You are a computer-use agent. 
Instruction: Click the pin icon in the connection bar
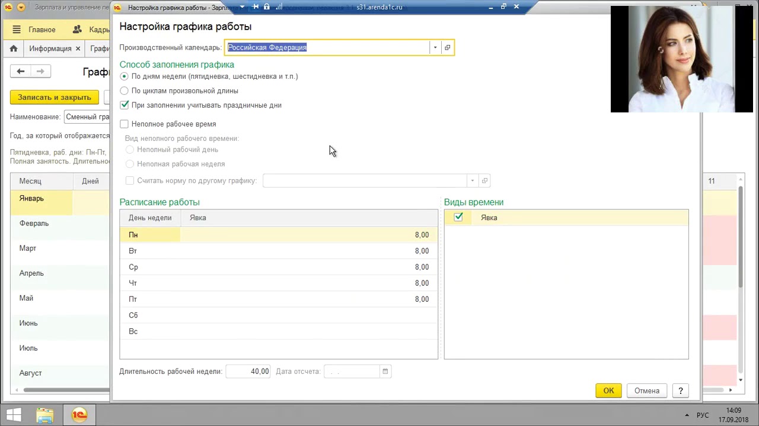(x=256, y=7)
